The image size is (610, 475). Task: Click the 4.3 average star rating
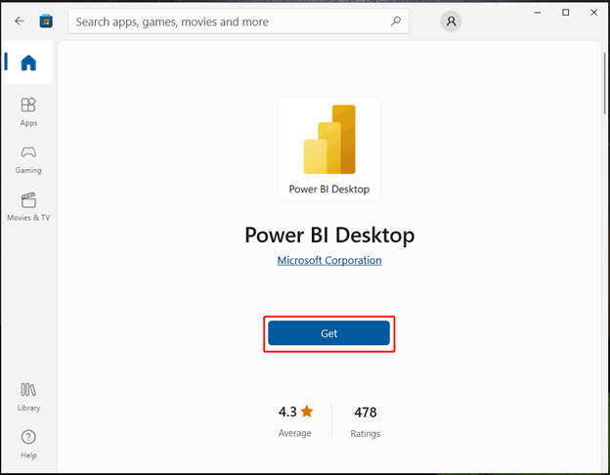(295, 411)
